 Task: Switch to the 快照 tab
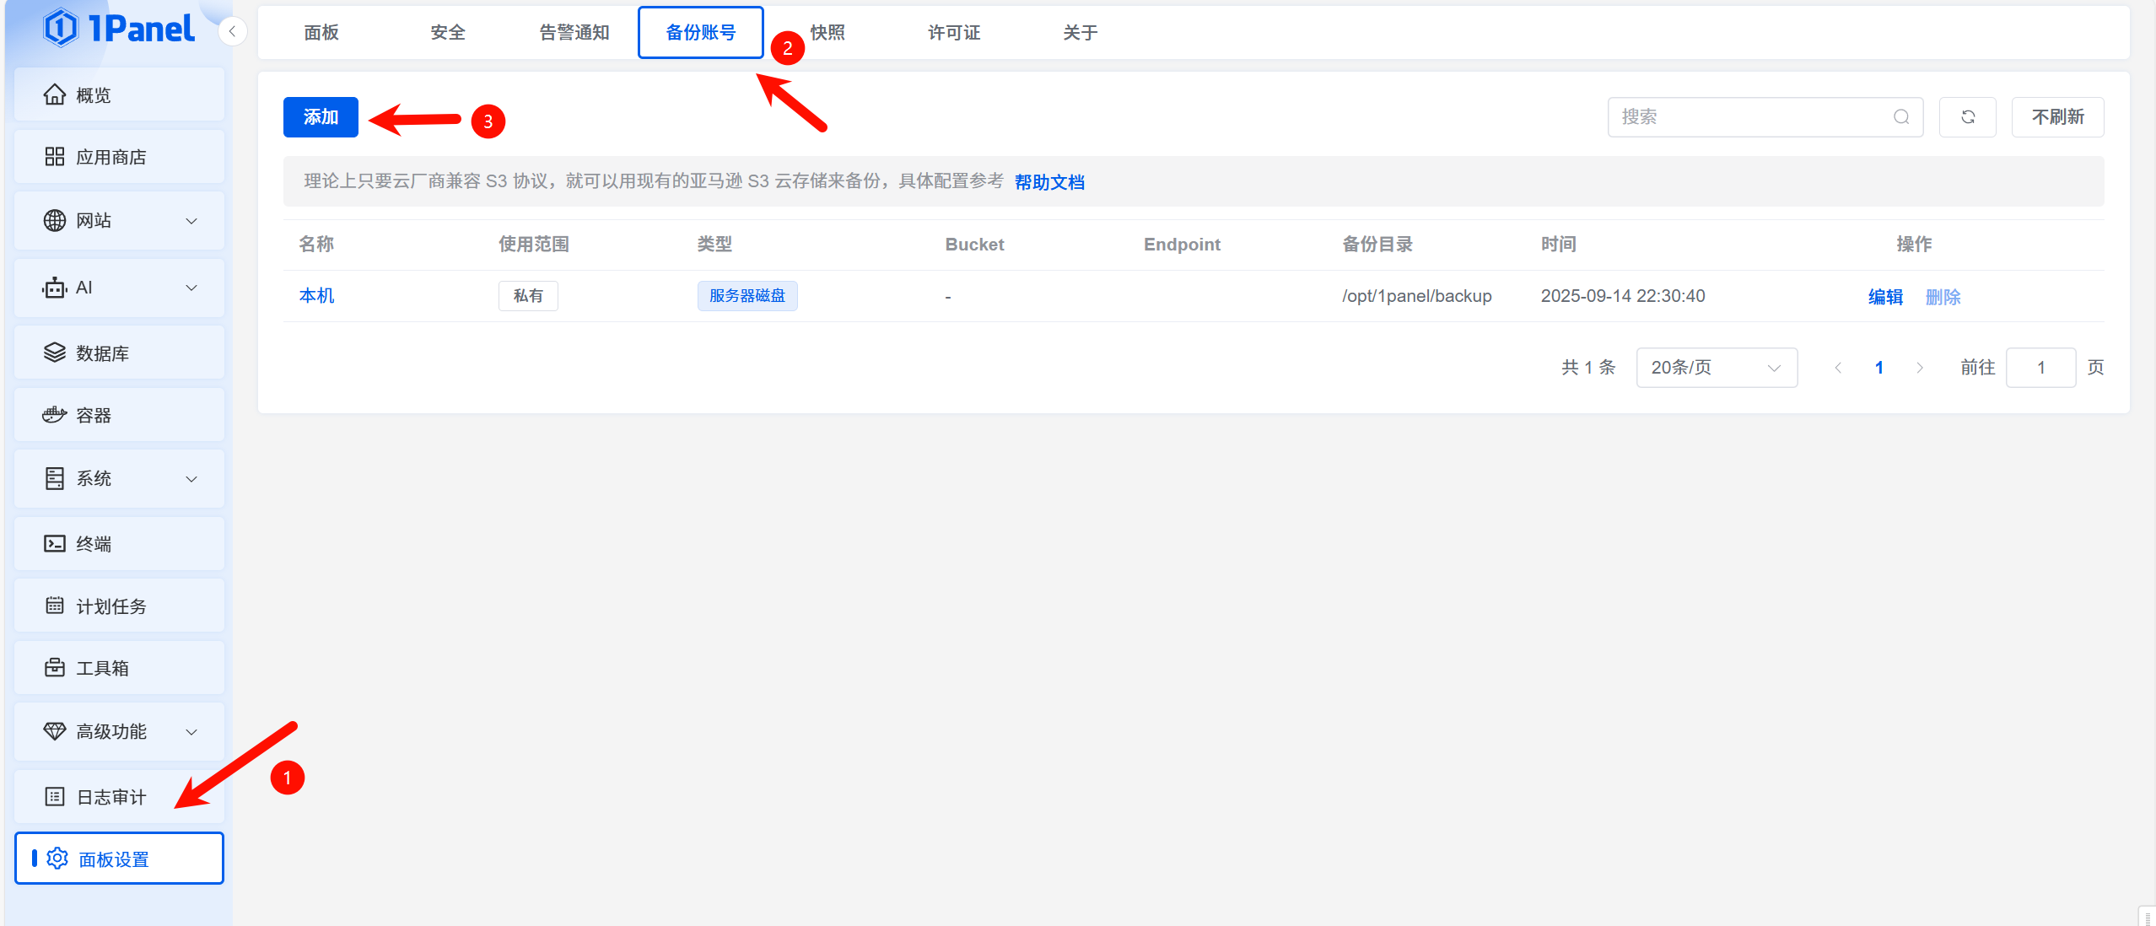point(827,33)
